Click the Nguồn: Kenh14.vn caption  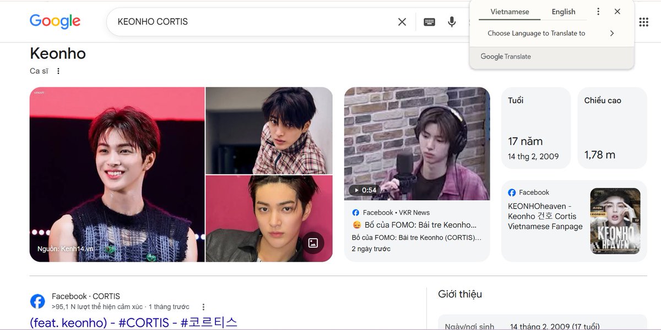coord(66,249)
